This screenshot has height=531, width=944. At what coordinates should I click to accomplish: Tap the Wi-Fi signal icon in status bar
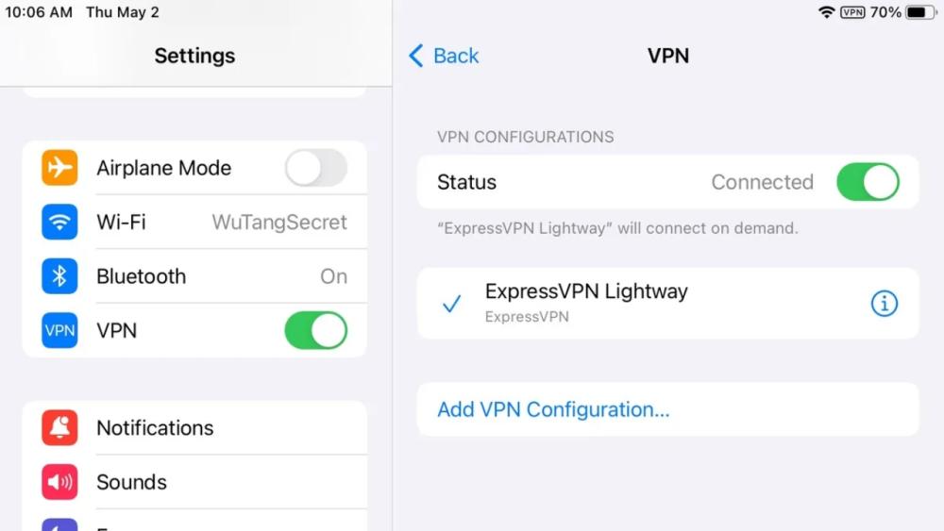coord(827,12)
